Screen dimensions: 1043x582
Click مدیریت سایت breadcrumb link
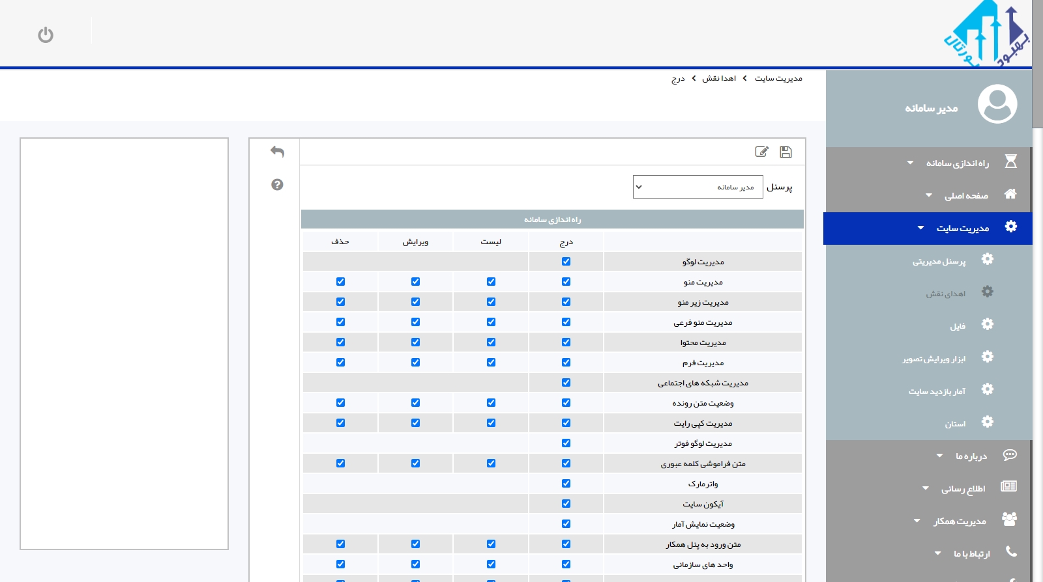pyautogui.click(x=778, y=79)
